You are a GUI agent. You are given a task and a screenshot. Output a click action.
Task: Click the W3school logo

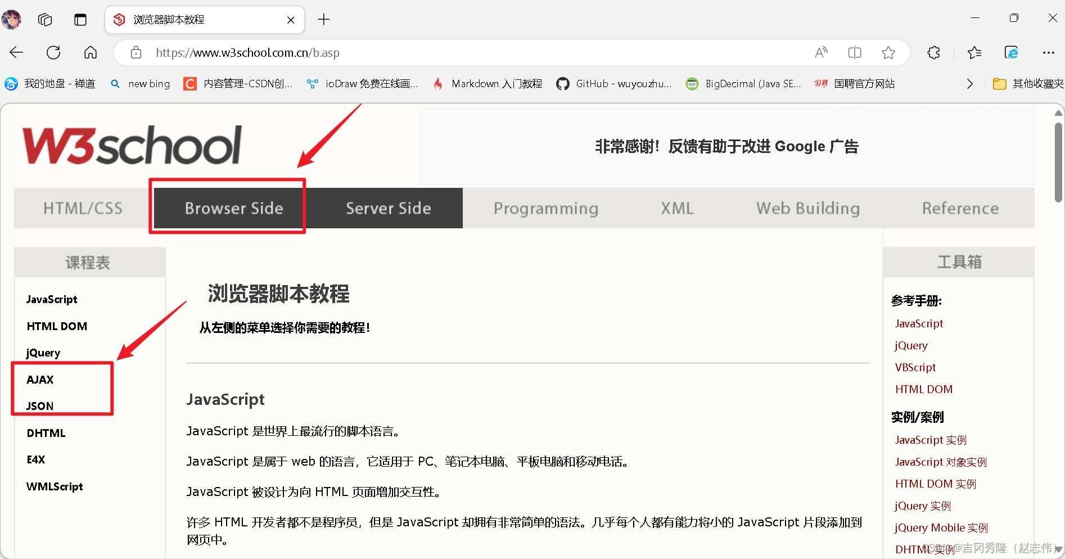(x=132, y=146)
